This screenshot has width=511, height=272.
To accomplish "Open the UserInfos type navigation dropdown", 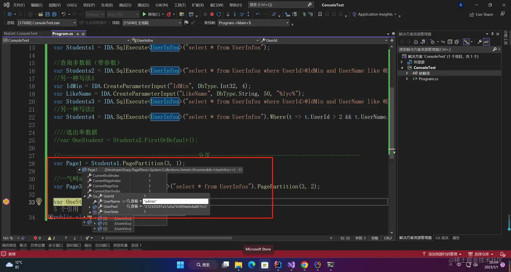I will [x=195, y=40].
